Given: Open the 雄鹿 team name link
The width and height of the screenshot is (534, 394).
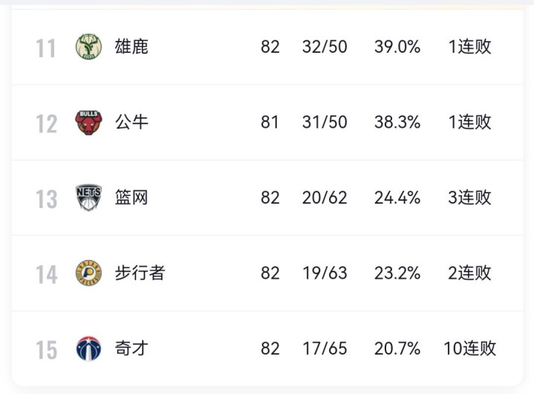Looking at the screenshot, I should click(131, 47).
